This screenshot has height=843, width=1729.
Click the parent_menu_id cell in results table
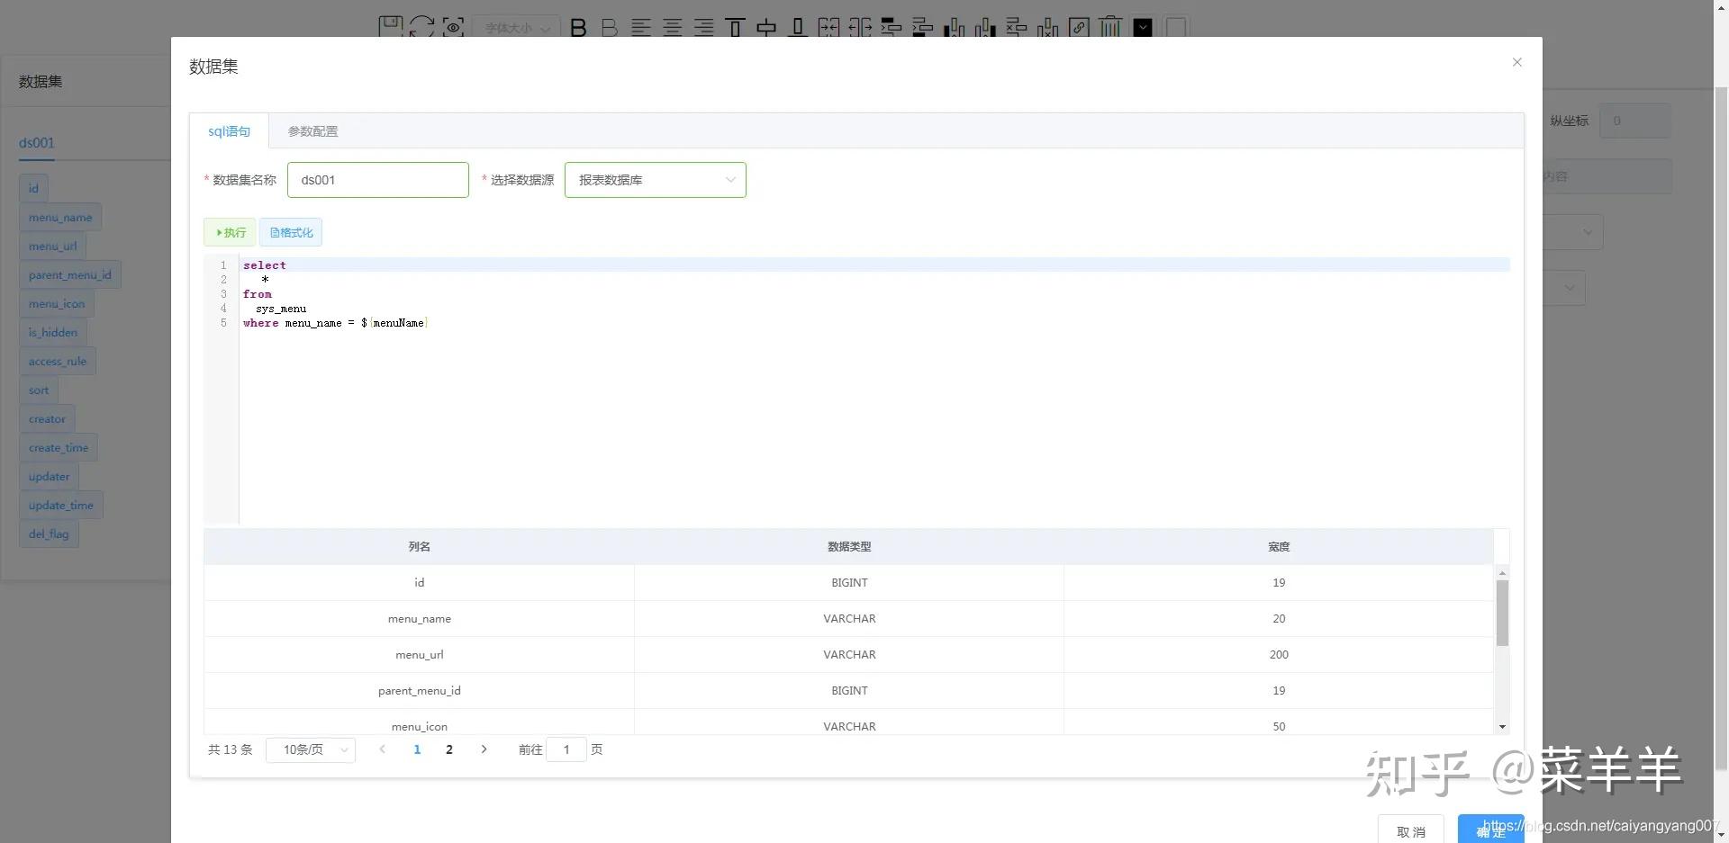click(x=419, y=691)
